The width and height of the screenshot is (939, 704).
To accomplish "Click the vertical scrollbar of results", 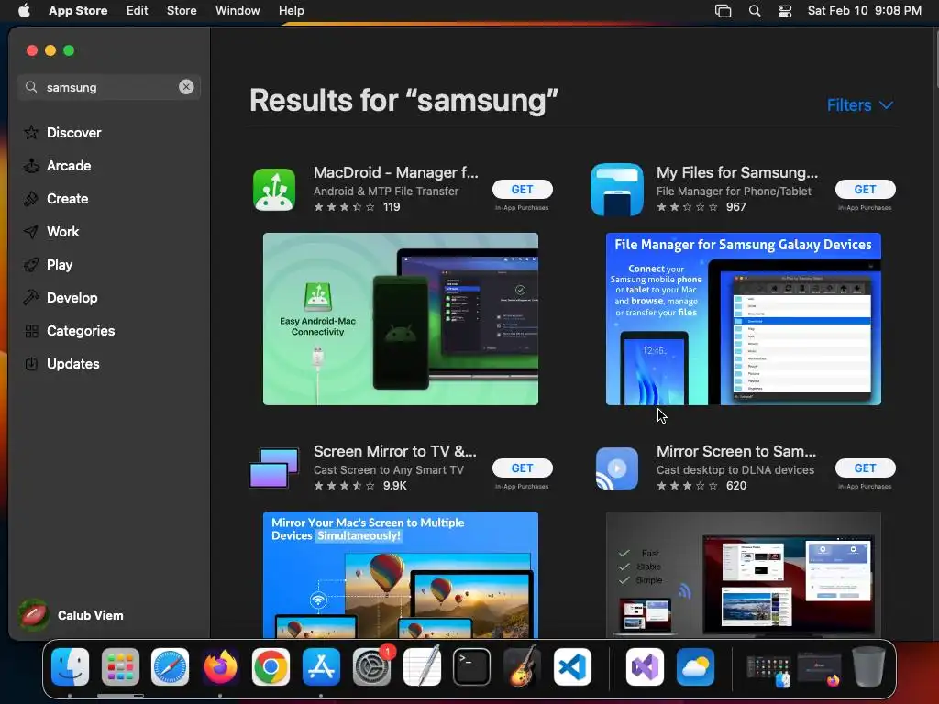I will click(936, 58).
